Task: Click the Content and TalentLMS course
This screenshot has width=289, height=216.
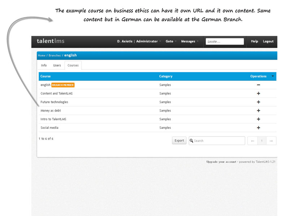Action: point(57,94)
